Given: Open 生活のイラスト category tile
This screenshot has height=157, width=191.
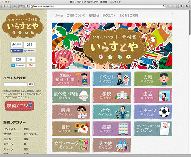Looking at the screenshot, I should point(153,95).
